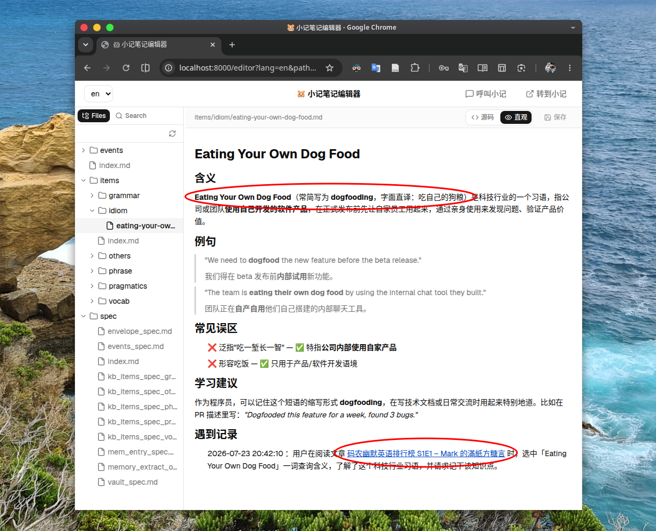656x531 pixels.
Task: Expand the events folder
Action: coord(83,150)
